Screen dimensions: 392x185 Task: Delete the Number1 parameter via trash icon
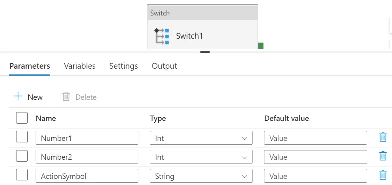tap(383, 137)
